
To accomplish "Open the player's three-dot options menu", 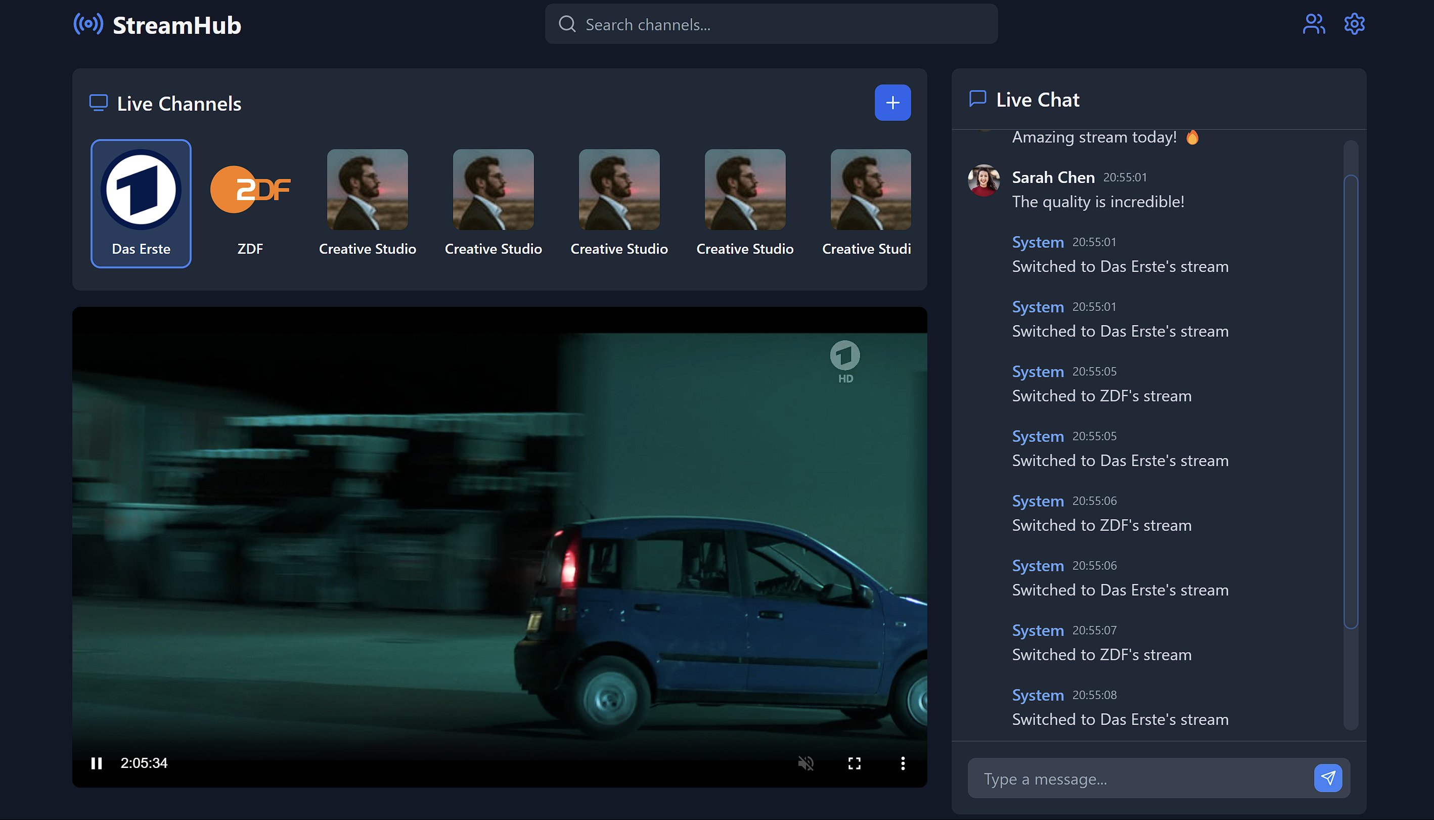I will tap(903, 763).
